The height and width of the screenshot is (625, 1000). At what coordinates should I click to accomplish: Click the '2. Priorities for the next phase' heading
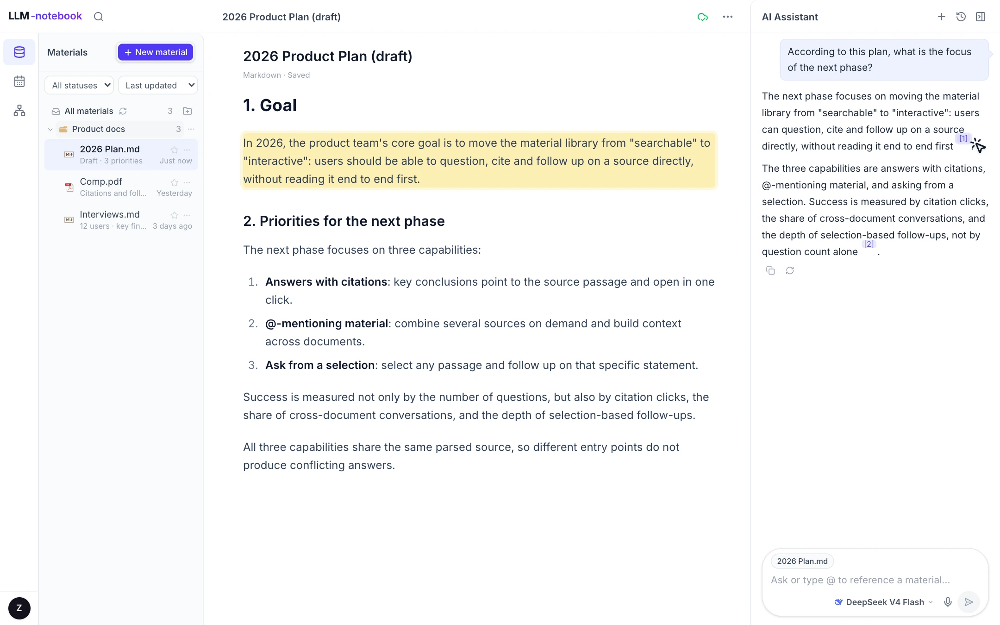tap(344, 221)
